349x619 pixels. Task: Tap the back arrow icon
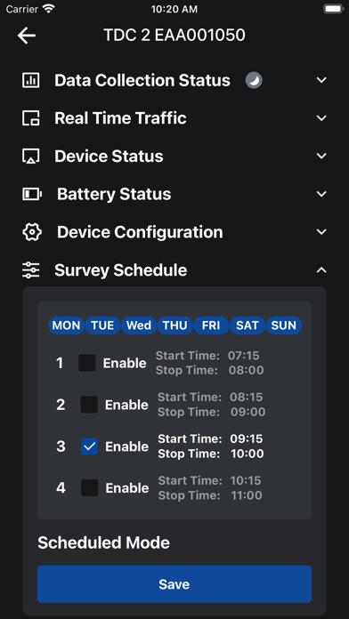pyautogui.click(x=27, y=36)
